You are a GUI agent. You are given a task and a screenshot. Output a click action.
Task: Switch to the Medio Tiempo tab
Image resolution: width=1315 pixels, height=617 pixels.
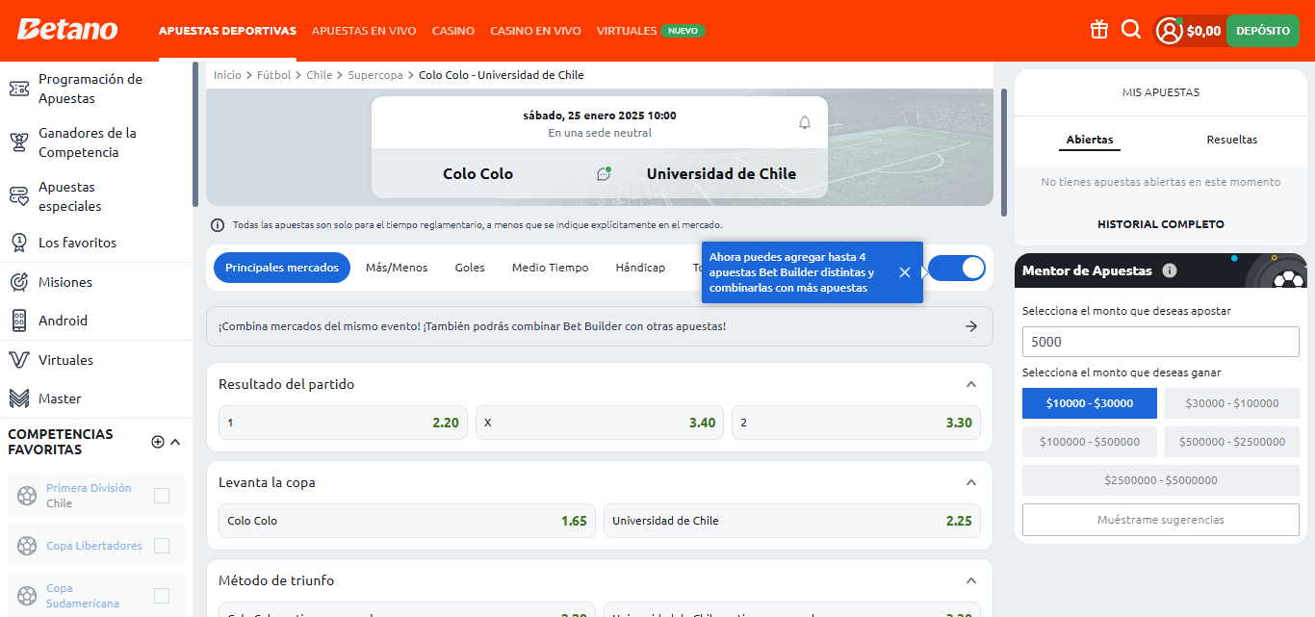coord(550,268)
